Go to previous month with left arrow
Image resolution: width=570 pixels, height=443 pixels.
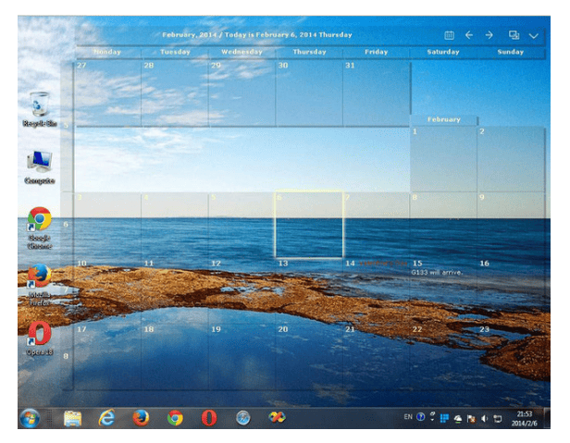(x=469, y=35)
